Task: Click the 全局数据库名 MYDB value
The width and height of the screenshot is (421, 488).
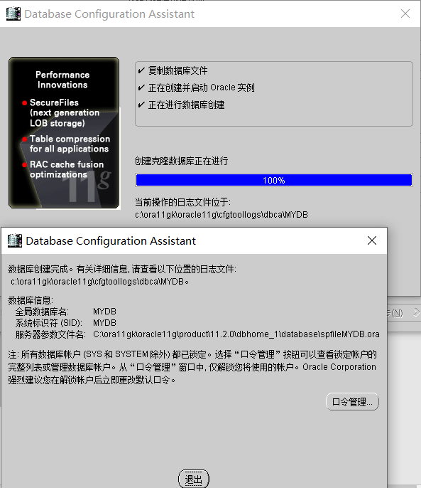Action: (x=104, y=312)
